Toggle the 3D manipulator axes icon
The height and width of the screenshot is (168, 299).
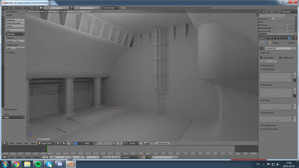72,143
